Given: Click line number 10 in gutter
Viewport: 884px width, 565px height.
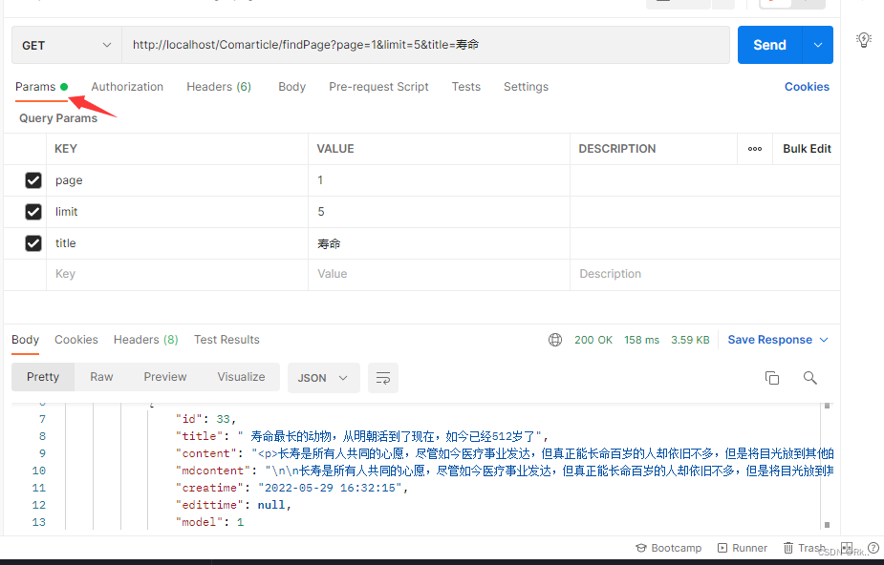Looking at the screenshot, I should pos(39,471).
